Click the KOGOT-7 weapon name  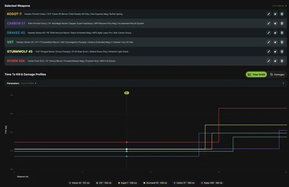tap(14, 14)
